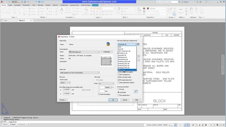Click the Sign In user icon
The height and width of the screenshot is (127, 226).
183,2
